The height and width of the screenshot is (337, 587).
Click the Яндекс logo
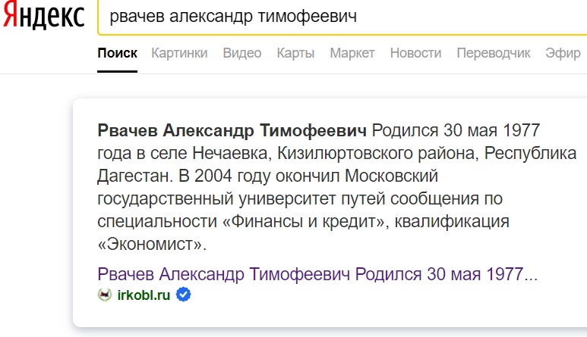pyautogui.click(x=43, y=18)
